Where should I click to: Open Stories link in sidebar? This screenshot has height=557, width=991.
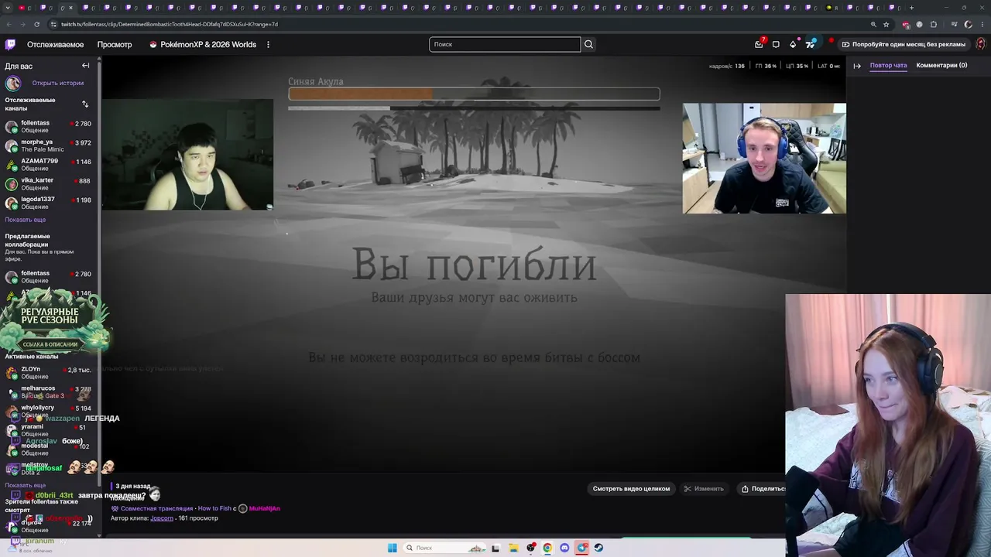(57, 83)
